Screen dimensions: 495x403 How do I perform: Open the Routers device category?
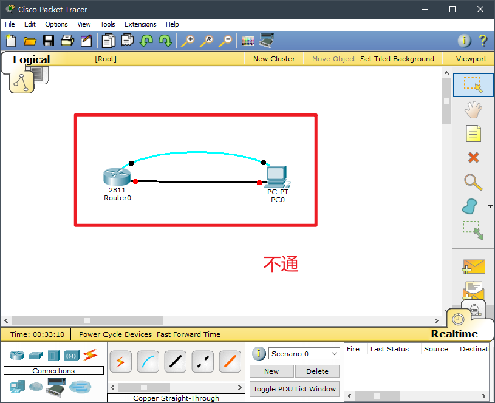tap(16, 355)
